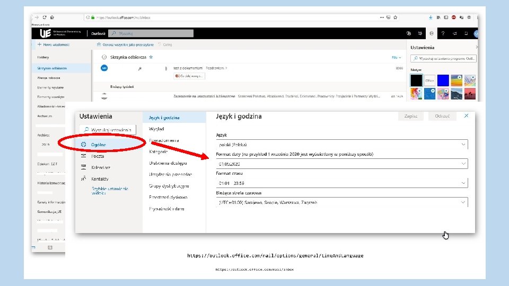Screen dimensions: 509x286
Task: Click the browser home button
Action: pos(52,17)
